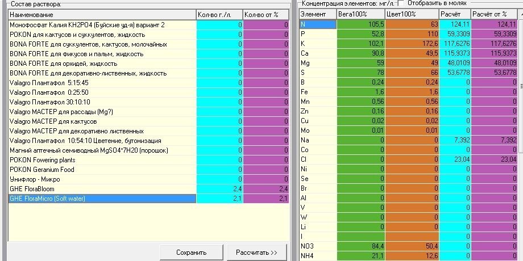Click the 'Расчёт от %' column header

tap(495, 14)
